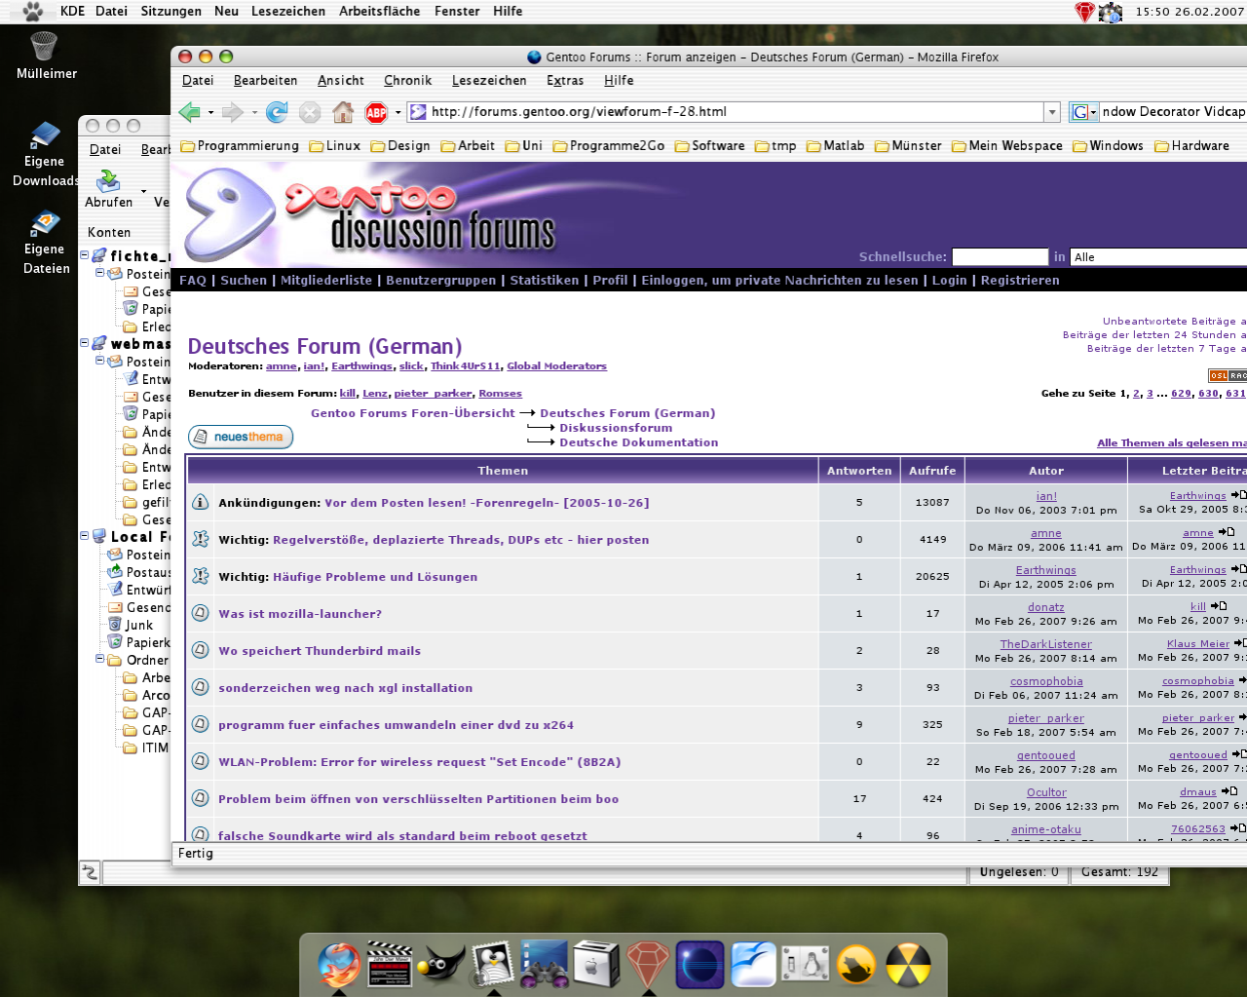Click Firefox's green Back arrow
Image resolution: width=1247 pixels, height=997 pixels.
coord(189,113)
